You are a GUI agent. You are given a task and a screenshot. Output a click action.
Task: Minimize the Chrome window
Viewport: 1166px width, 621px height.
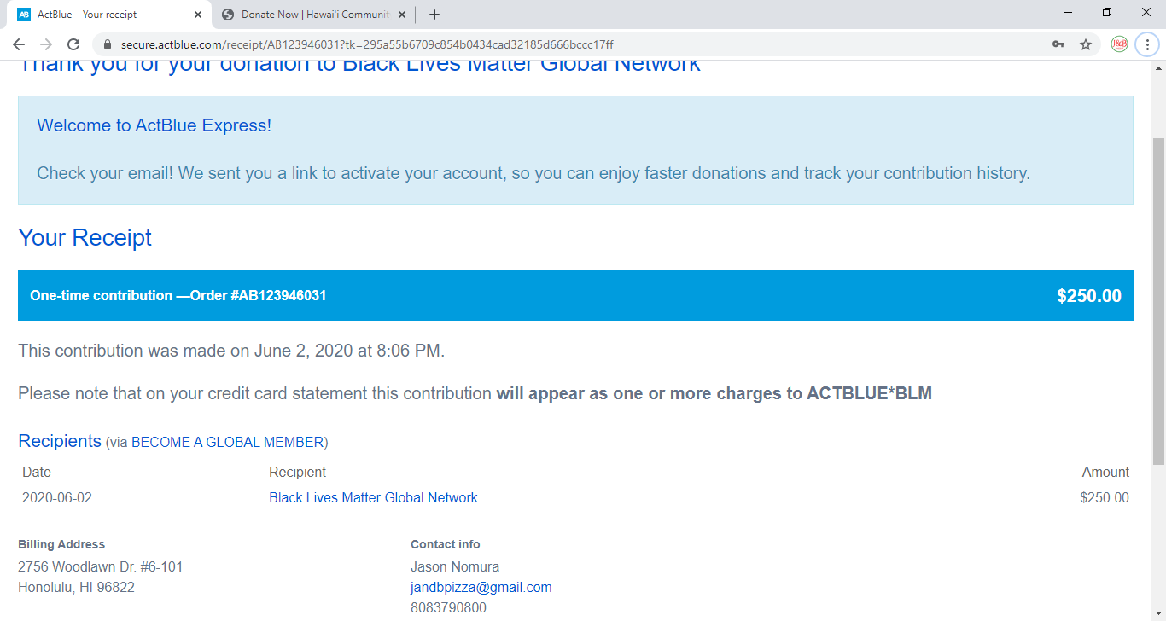tap(1068, 12)
